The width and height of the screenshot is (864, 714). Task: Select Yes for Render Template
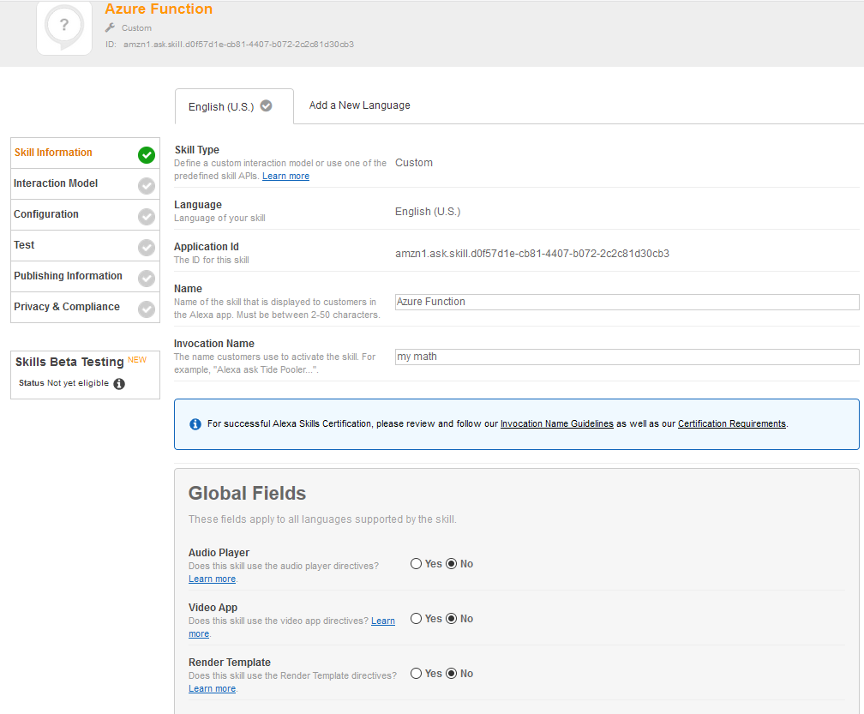(416, 673)
